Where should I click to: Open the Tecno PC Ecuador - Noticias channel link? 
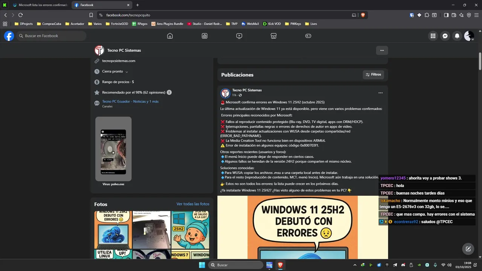130,102
